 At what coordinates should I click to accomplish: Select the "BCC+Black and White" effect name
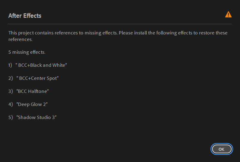[x=41, y=65]
